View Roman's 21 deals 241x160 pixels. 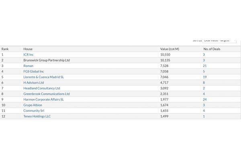point(204,66)
